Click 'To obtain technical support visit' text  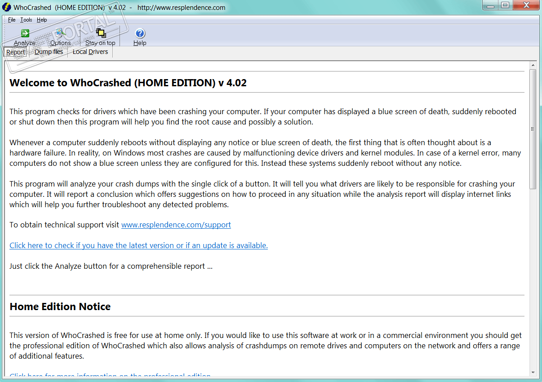tap(64, 225)
